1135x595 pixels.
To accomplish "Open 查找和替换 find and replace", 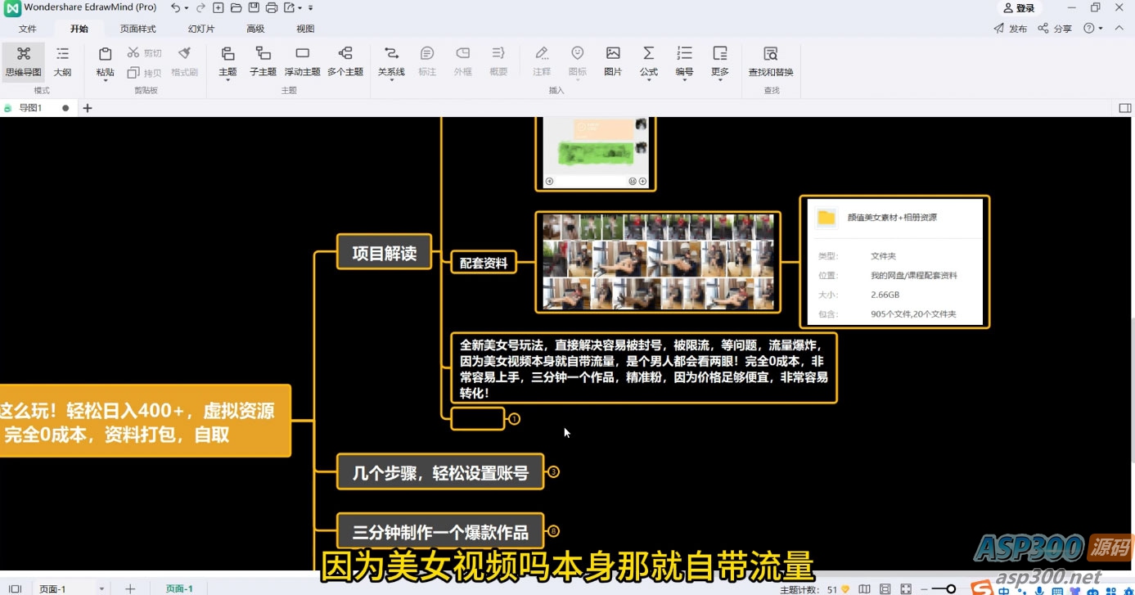I will 770,61.
